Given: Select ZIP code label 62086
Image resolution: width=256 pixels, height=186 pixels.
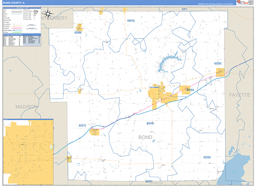Looking at the screenshot, I should tap(78, 32).
